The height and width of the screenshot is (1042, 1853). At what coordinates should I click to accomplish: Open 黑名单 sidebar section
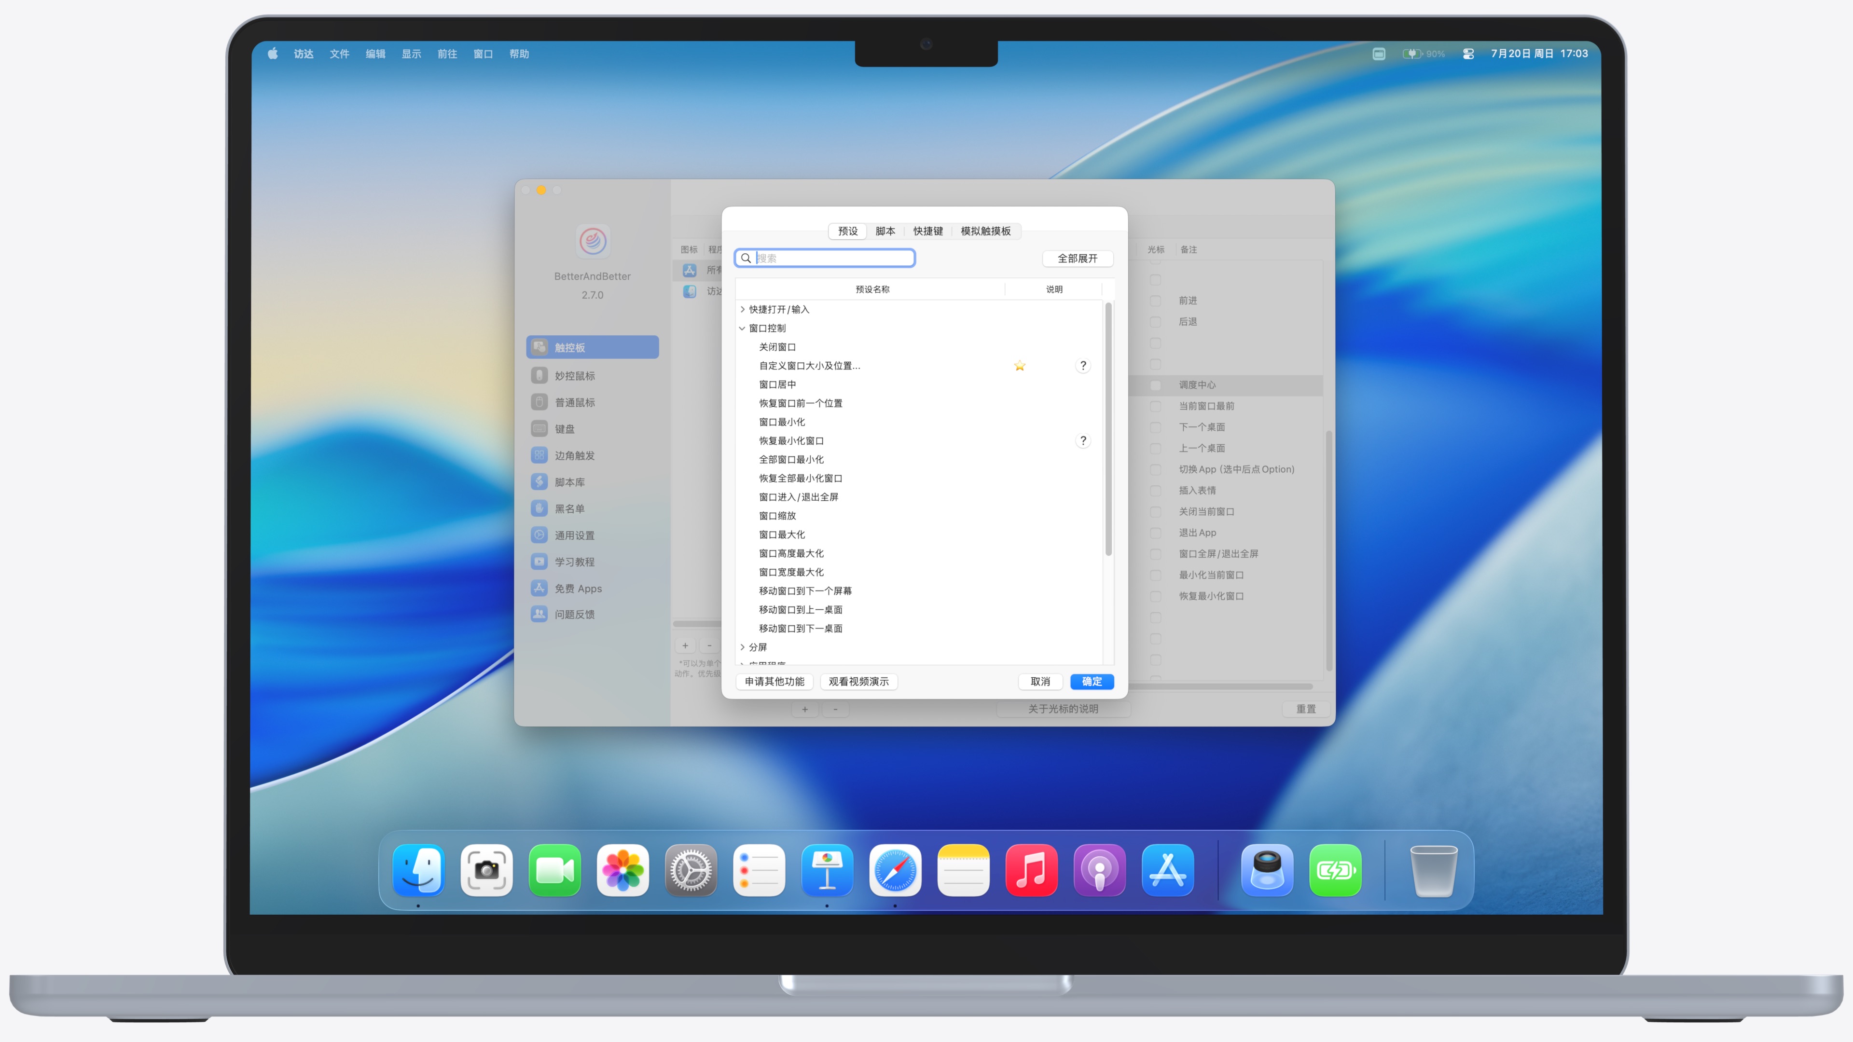[x=569, y=509]
